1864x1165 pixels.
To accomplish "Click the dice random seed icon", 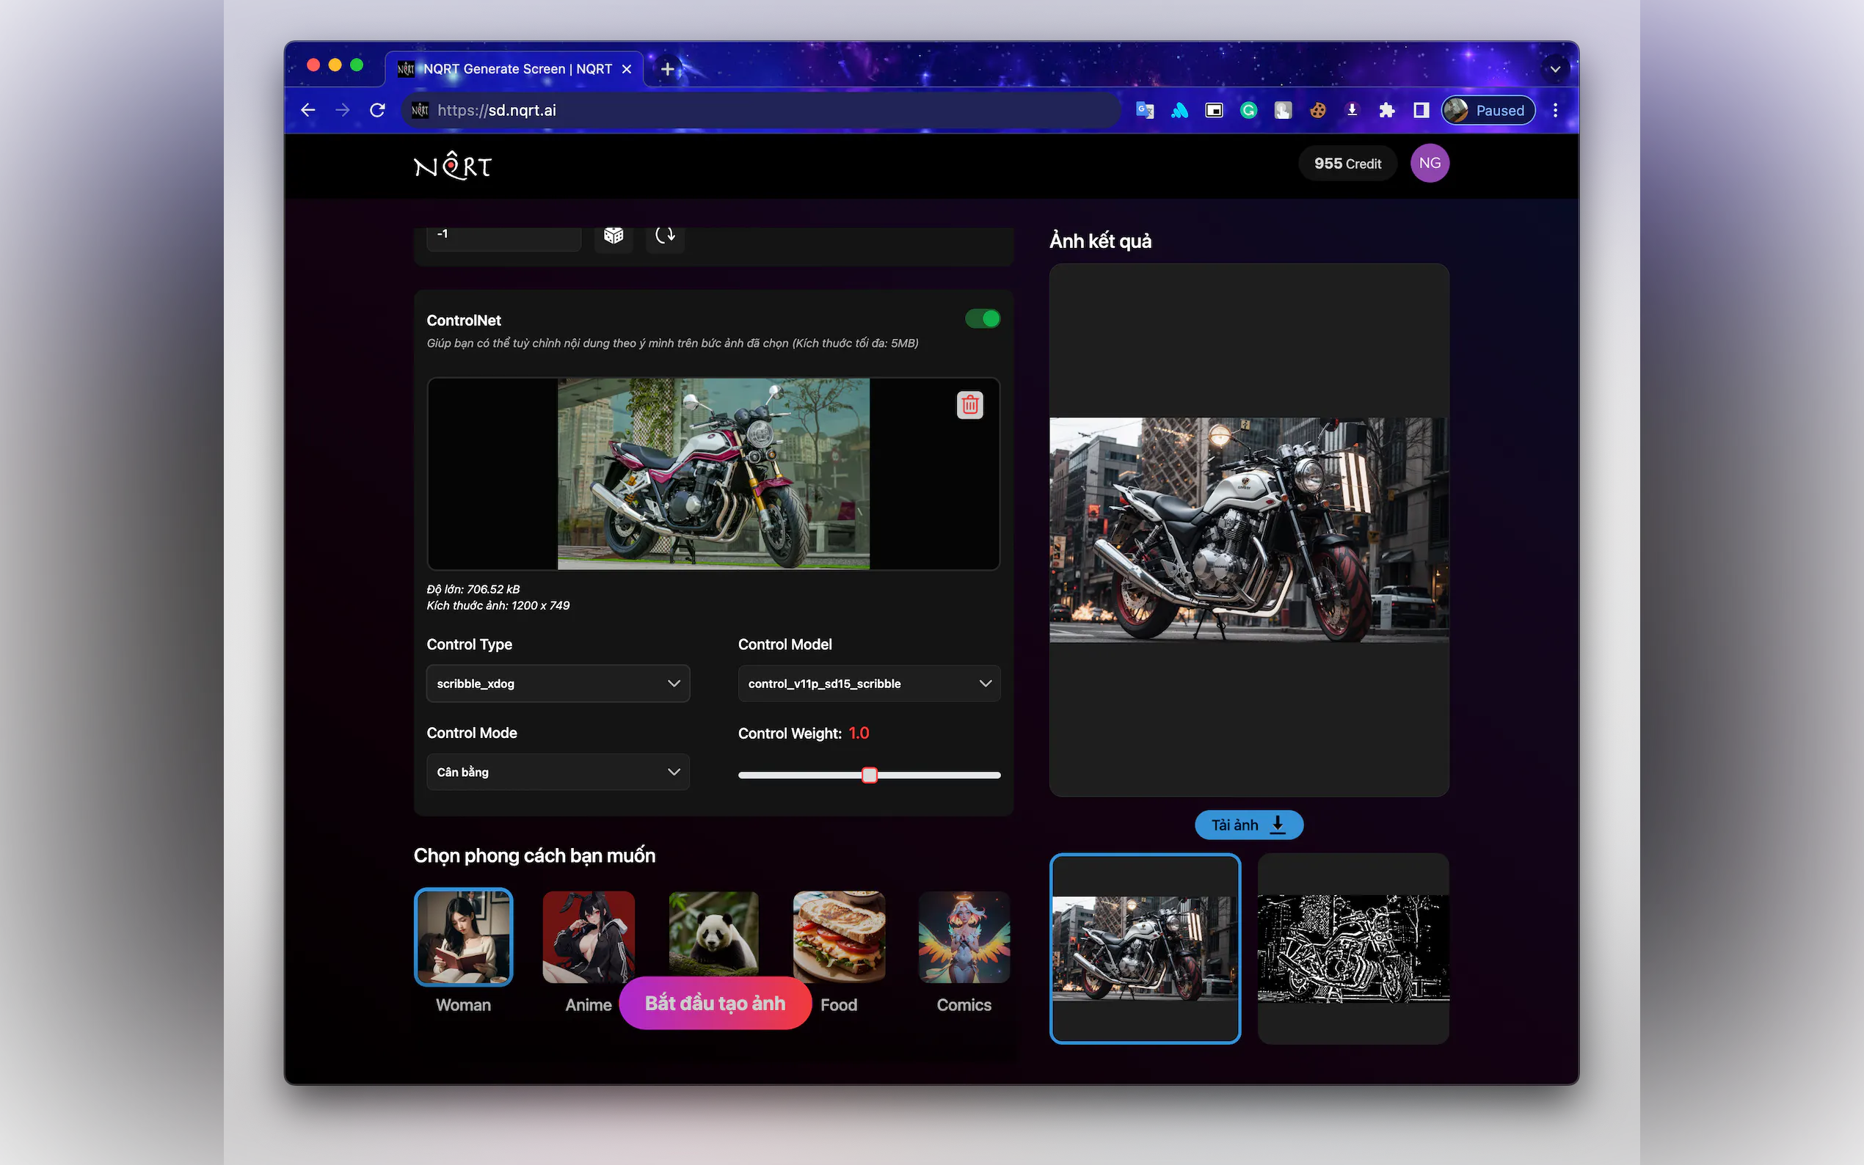I will click(x=614, y=235).
